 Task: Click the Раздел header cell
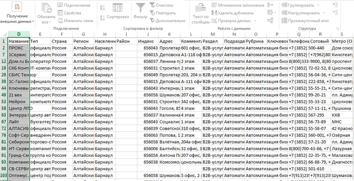213,41
